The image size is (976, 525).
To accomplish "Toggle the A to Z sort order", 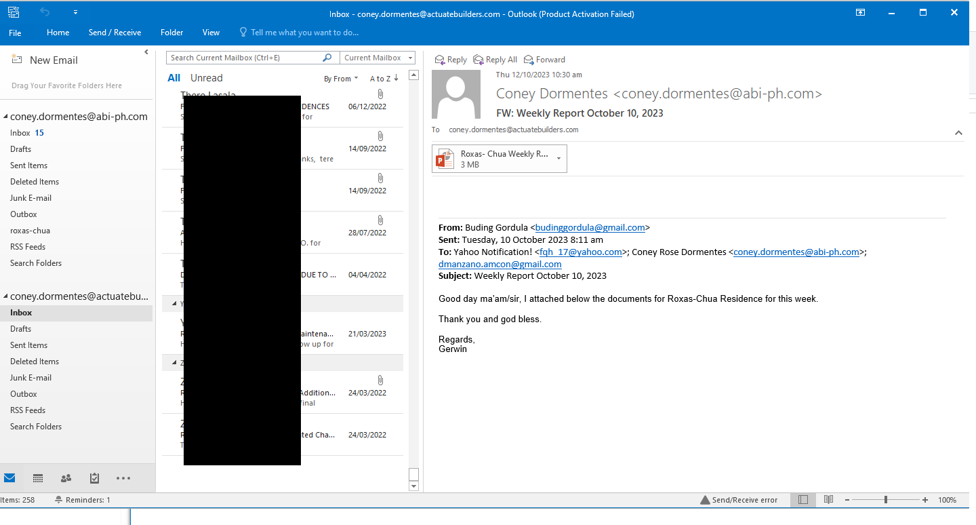I will tap(384, 79).
